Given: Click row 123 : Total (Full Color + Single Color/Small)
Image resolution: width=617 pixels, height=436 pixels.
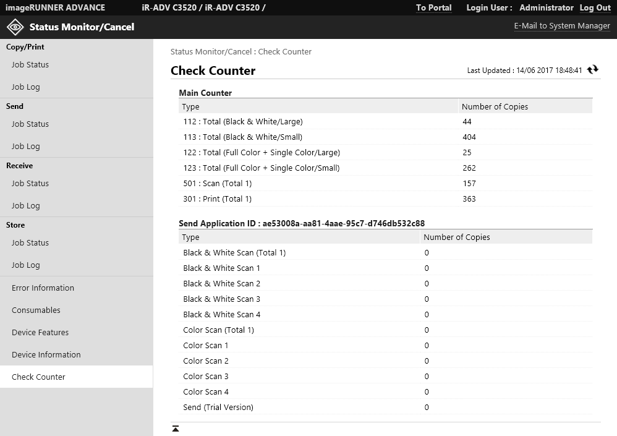Looking at the screenshot, I should pos(386,168).
